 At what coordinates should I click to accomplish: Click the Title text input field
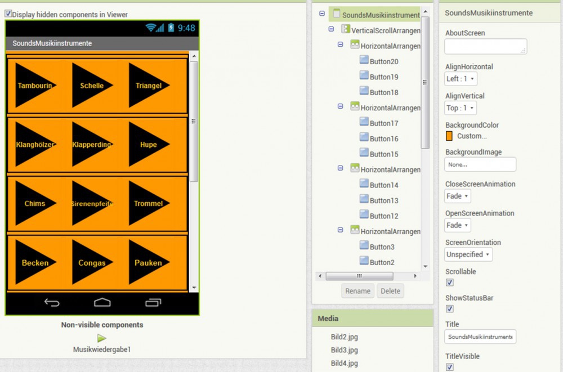pos(480,337)
